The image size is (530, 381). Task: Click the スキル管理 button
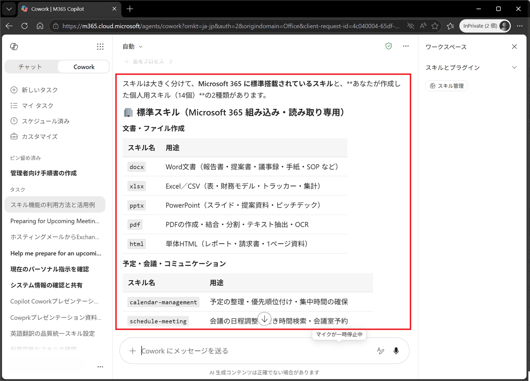coord(446,86)
